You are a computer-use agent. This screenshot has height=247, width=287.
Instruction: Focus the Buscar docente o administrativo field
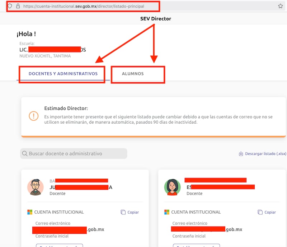(74, 154)
